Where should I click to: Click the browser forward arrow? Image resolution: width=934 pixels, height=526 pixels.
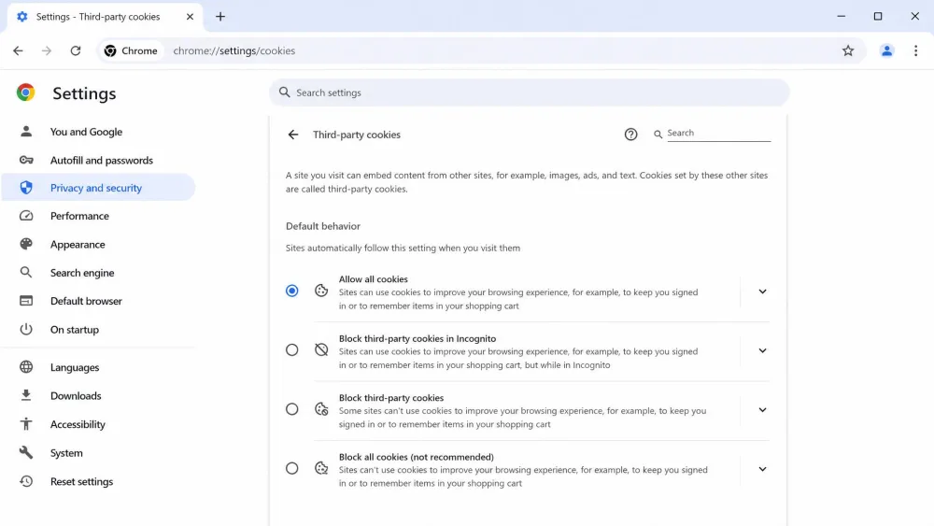[47, 50]
